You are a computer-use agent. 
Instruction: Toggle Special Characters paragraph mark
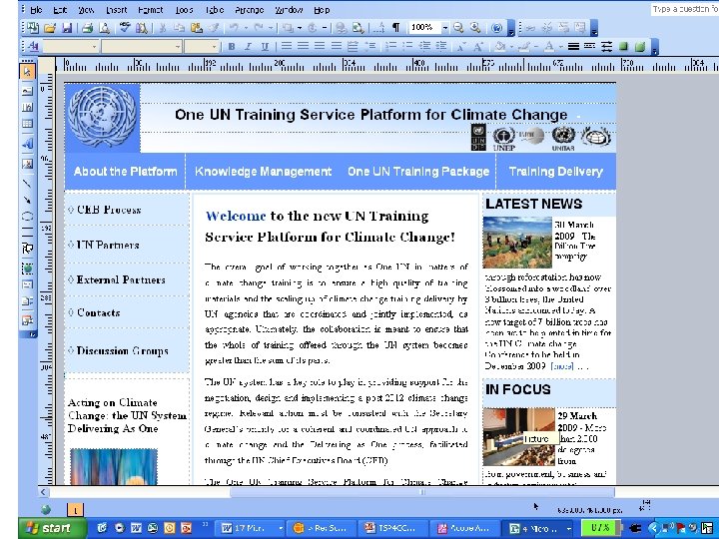(395, 28)
